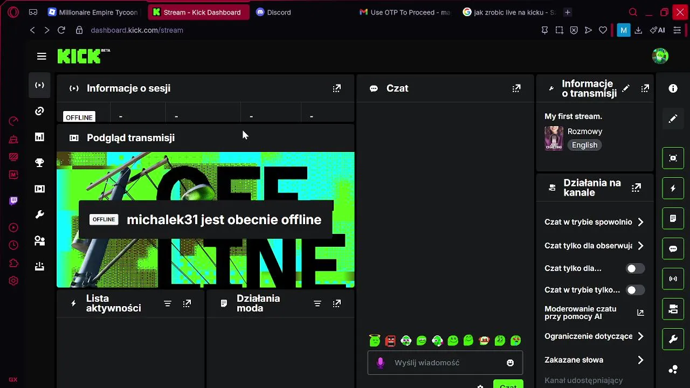Open a new browser tab

coord(568,12)
